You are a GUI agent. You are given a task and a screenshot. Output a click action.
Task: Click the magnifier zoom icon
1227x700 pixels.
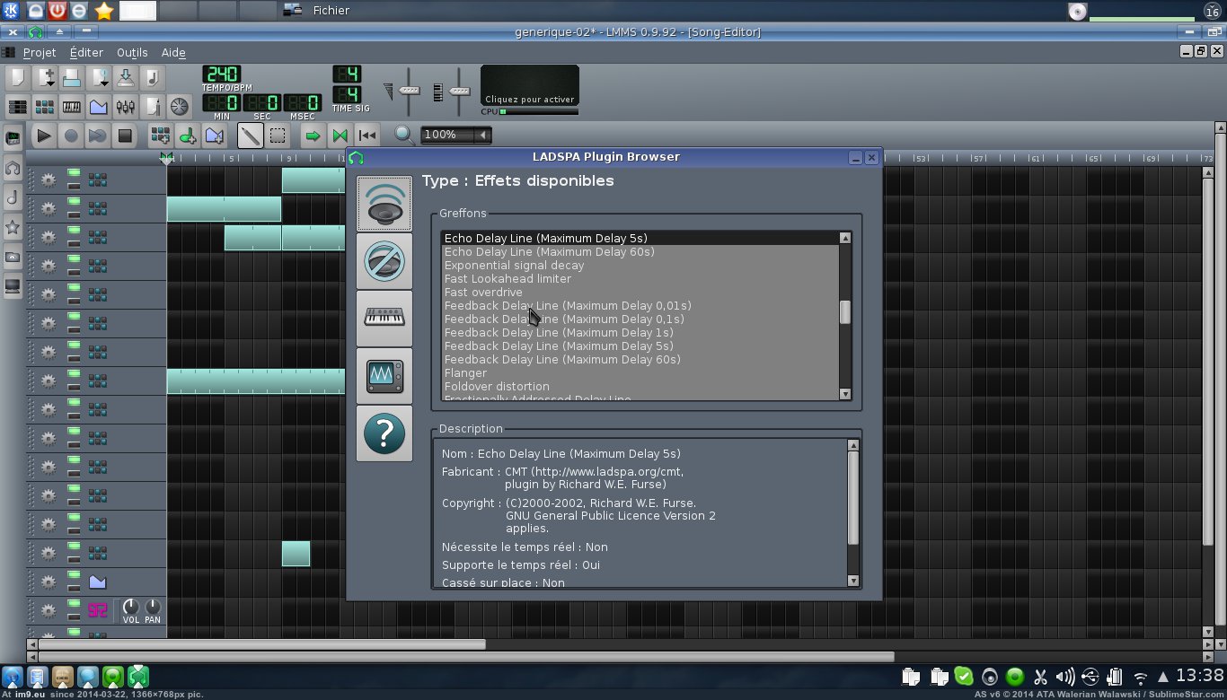coord(405,136)
